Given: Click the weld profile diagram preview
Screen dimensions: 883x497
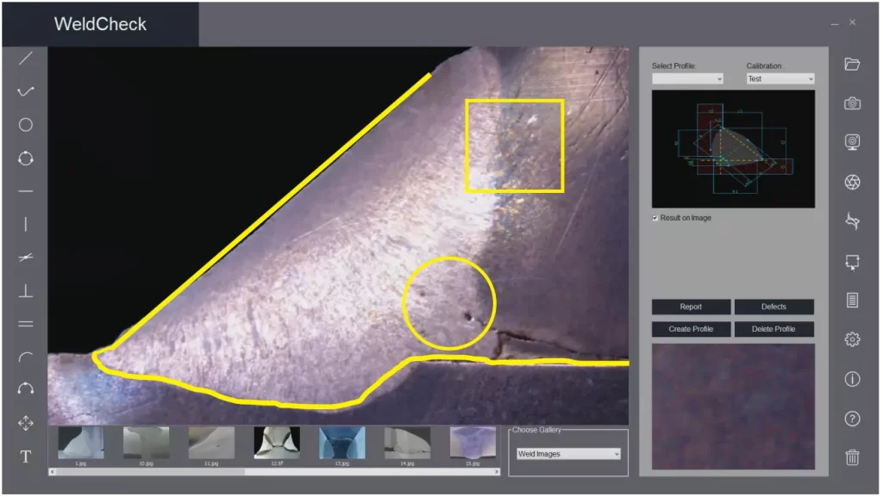Looking at the screenshot, I should tap(733, 149).
